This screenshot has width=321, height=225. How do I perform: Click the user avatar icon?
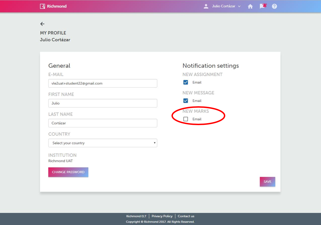tap(206, 6)
